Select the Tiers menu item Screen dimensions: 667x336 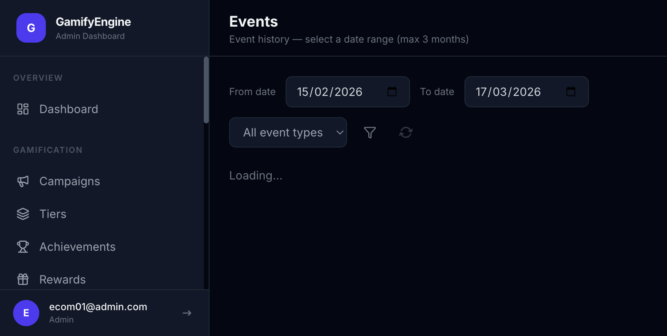[x=53, y=213]
